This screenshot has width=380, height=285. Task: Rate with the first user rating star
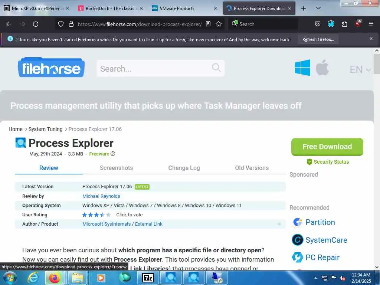[x=85, y=215]
